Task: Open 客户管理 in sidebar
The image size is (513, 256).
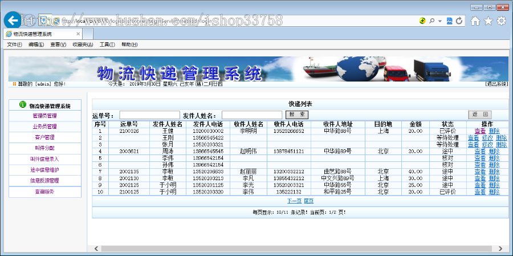Action: point(45,137)
